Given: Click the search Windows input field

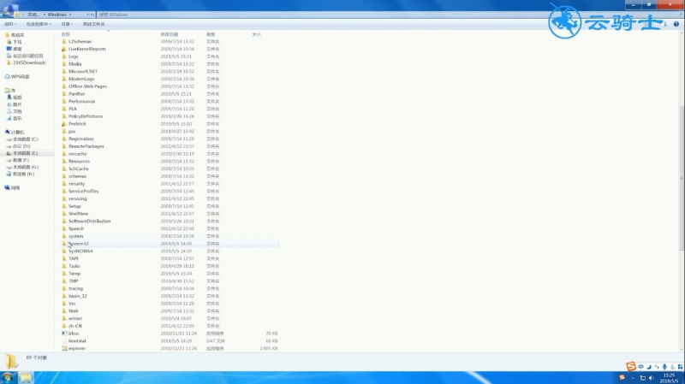Looking at the screenshot, I should [389, 15].
